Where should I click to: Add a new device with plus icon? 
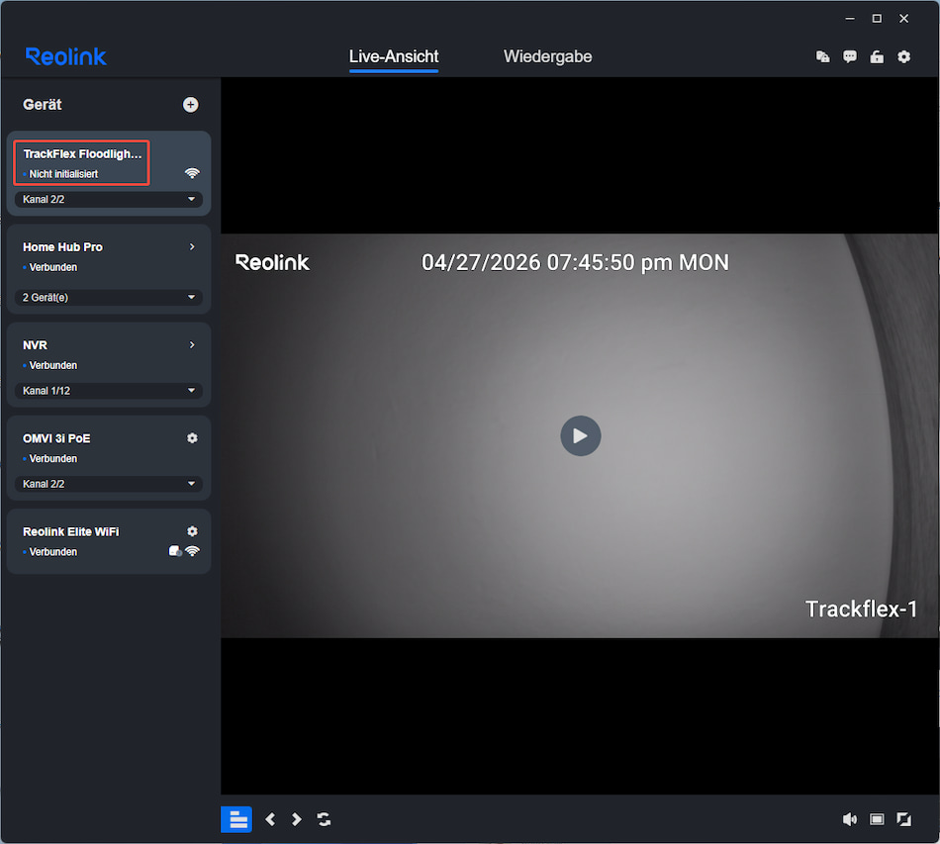[x=191, y=105]
